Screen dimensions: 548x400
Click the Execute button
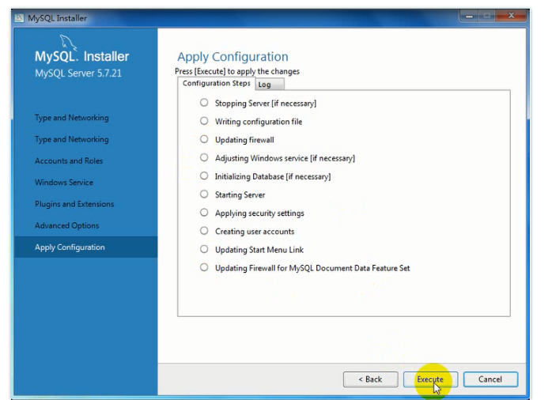pos(430,379)
